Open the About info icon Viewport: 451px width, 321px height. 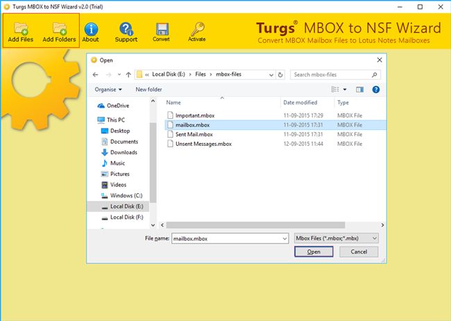tap(91, 32)
